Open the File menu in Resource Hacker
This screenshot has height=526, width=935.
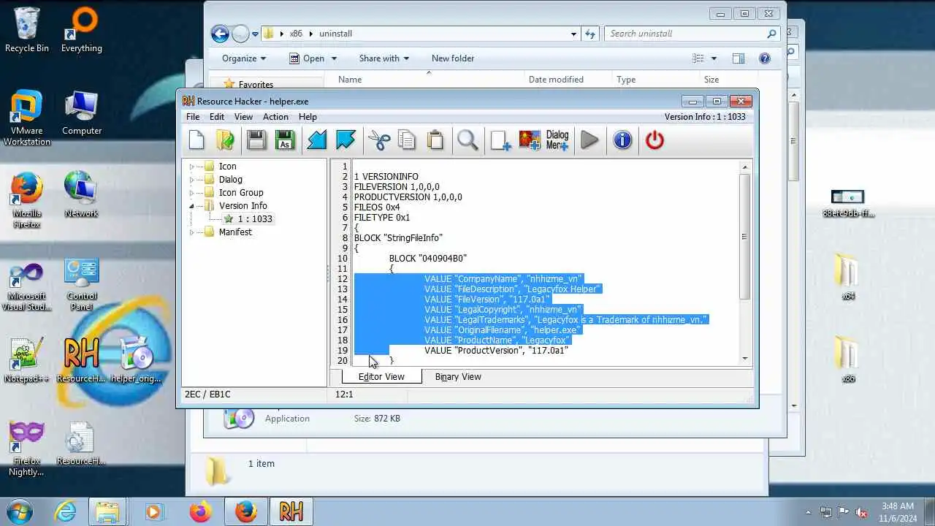point(193,117)
